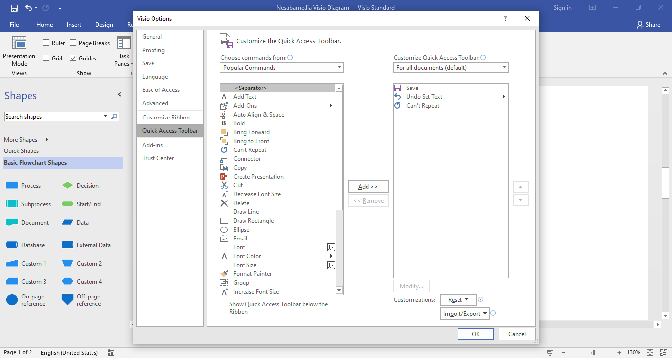Click the Help question mark in dialog
Image resolution: width=672 pixels, height=358 pixels.
[x=505, y=18]
